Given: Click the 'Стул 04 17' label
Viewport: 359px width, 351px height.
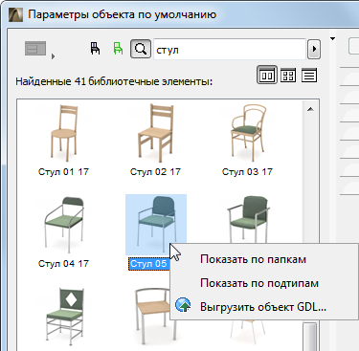Looking at the screenshot, I should (63, 264).
